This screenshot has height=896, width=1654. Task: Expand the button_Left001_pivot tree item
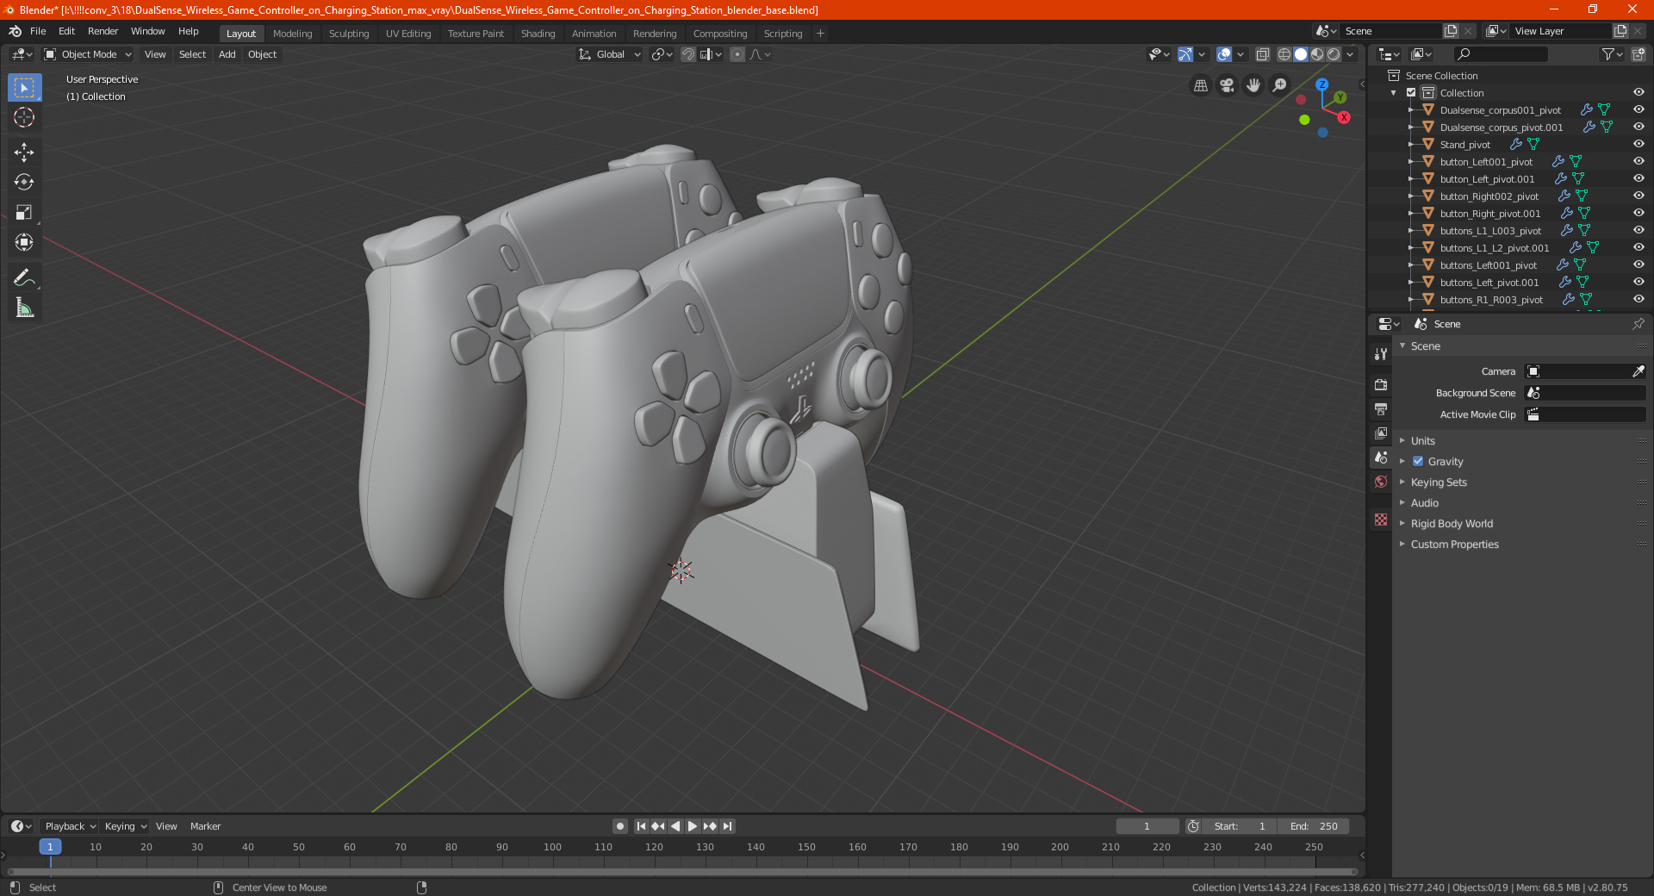tap(1410, 161)
